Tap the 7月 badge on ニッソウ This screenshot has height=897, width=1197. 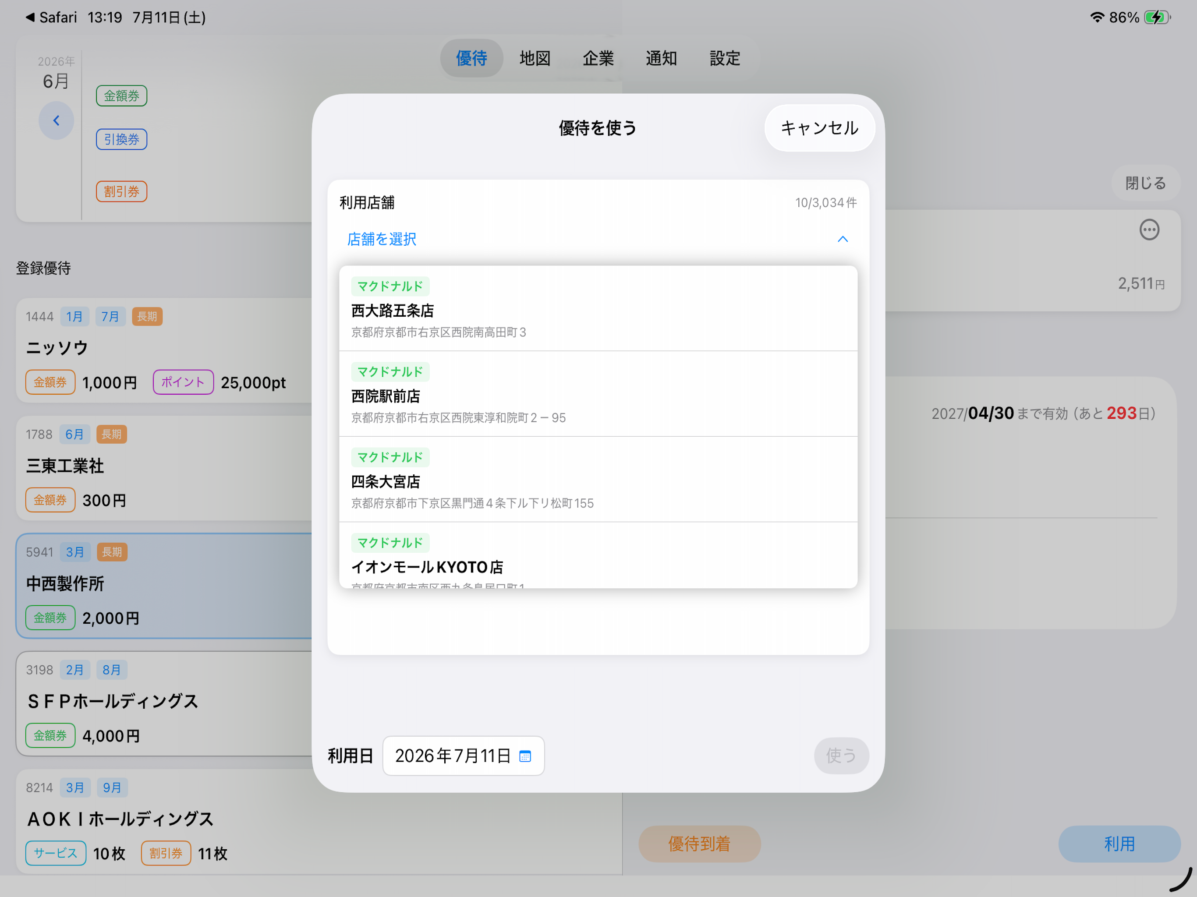point(110,317)
